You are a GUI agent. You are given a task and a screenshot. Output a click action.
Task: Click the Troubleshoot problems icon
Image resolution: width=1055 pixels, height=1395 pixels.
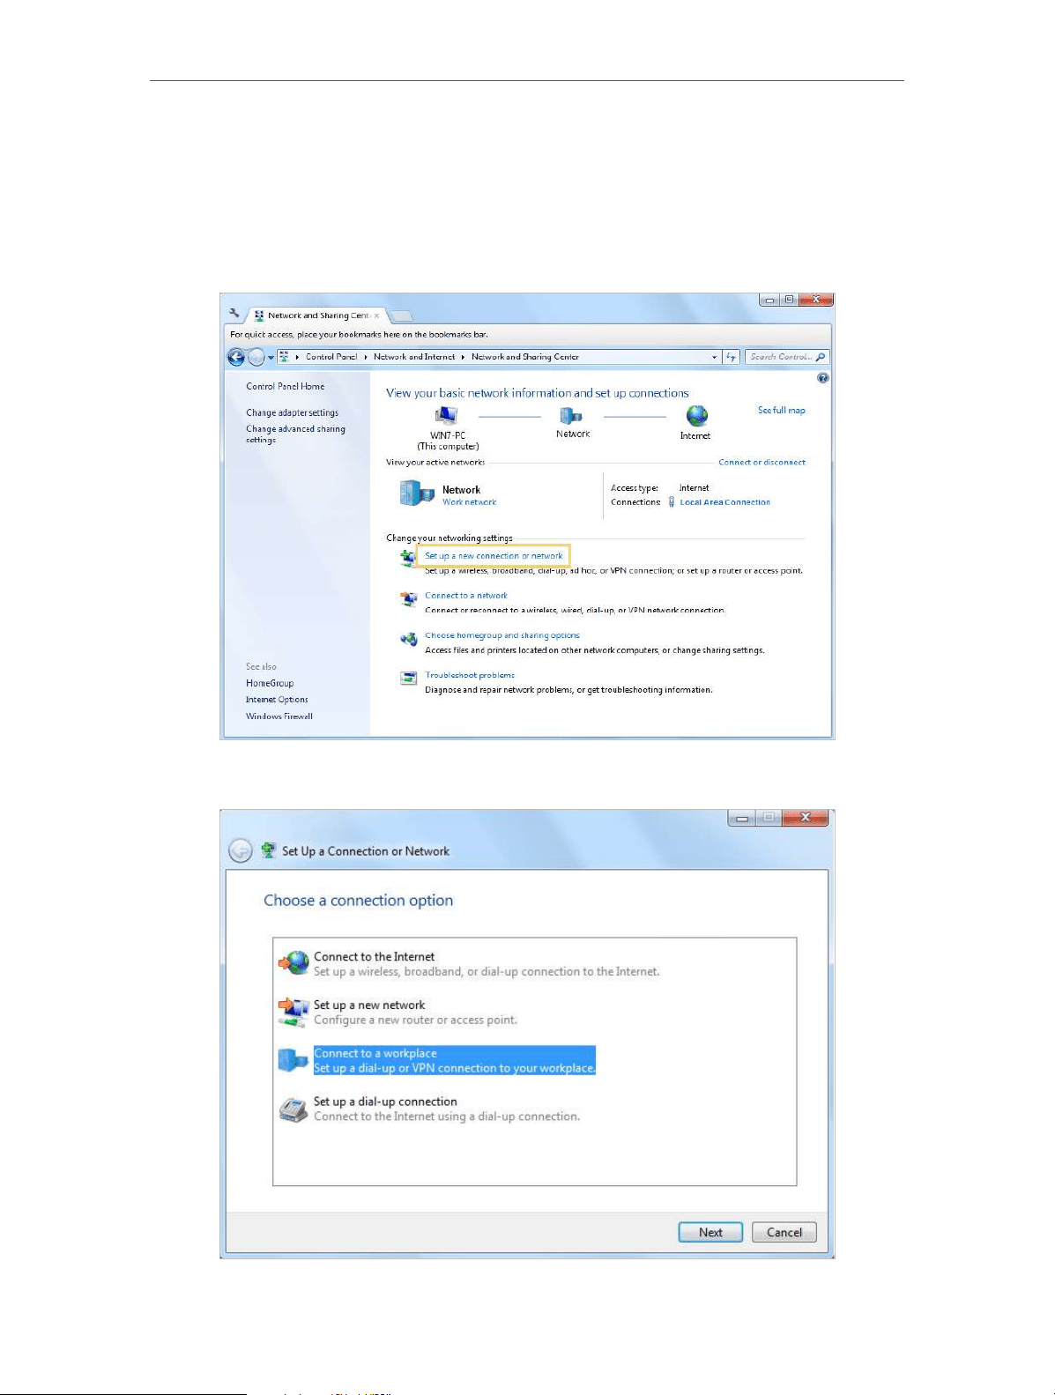tap(408, 679)
